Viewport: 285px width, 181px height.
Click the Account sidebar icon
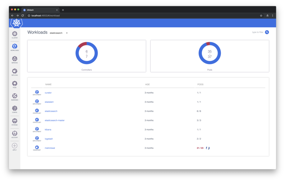click(15, 134)
